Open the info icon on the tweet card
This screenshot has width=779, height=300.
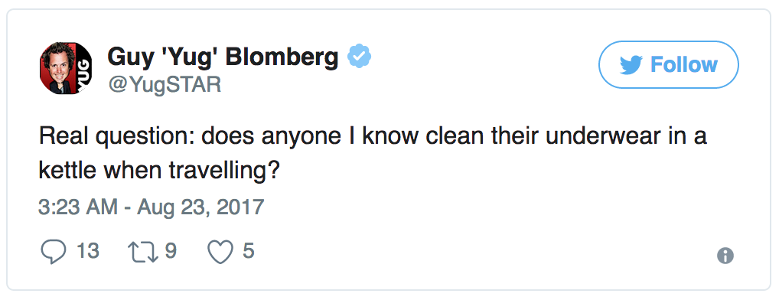pyautogui.click(x=725, y=256)
